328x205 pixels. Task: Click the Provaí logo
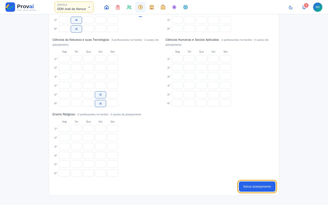click(x=21, y=7)
